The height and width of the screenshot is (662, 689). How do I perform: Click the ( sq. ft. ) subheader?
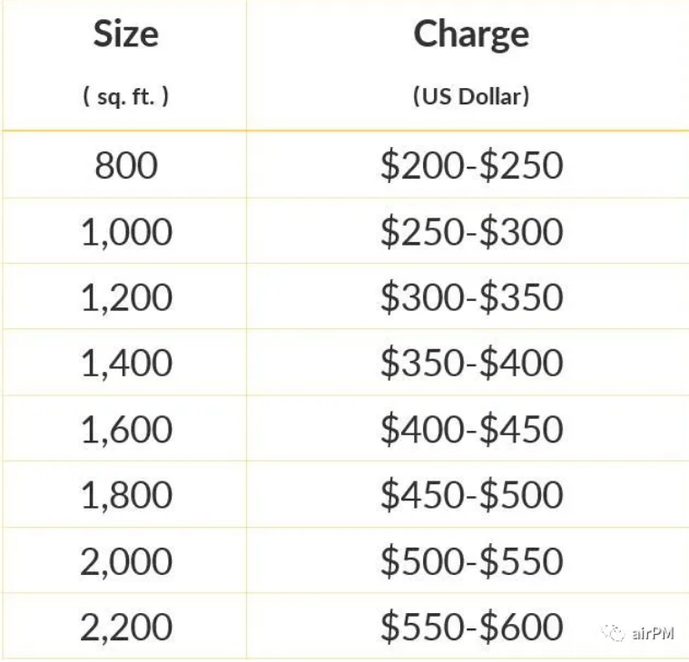(125, 96)
